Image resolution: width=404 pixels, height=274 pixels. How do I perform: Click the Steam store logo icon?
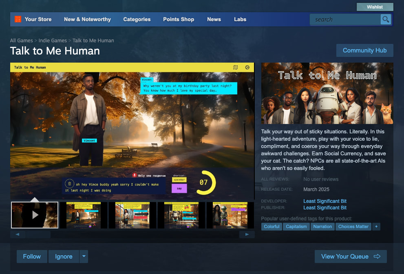coord(18,19)
